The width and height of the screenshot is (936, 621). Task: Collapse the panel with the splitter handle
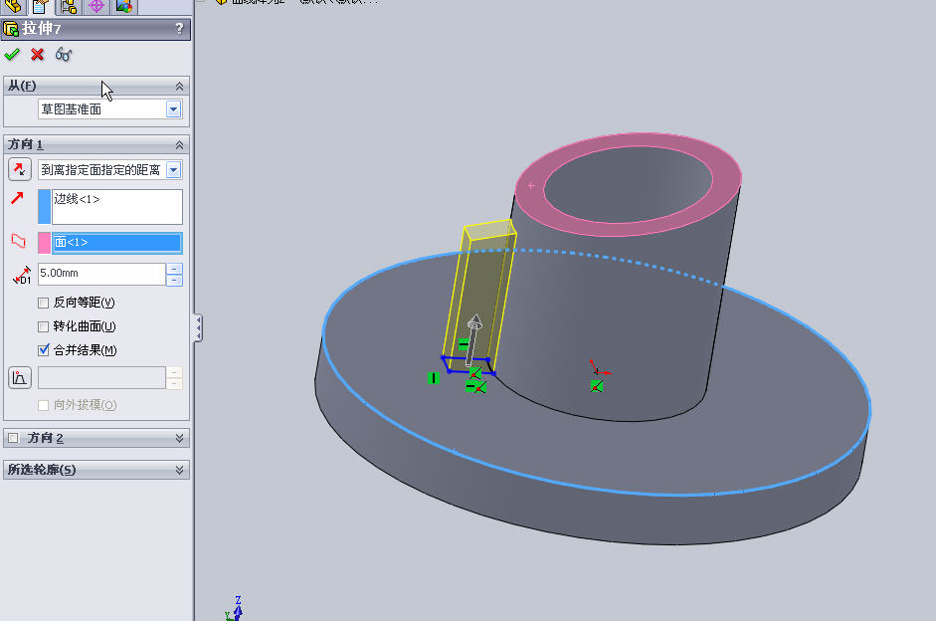point(198,327)
